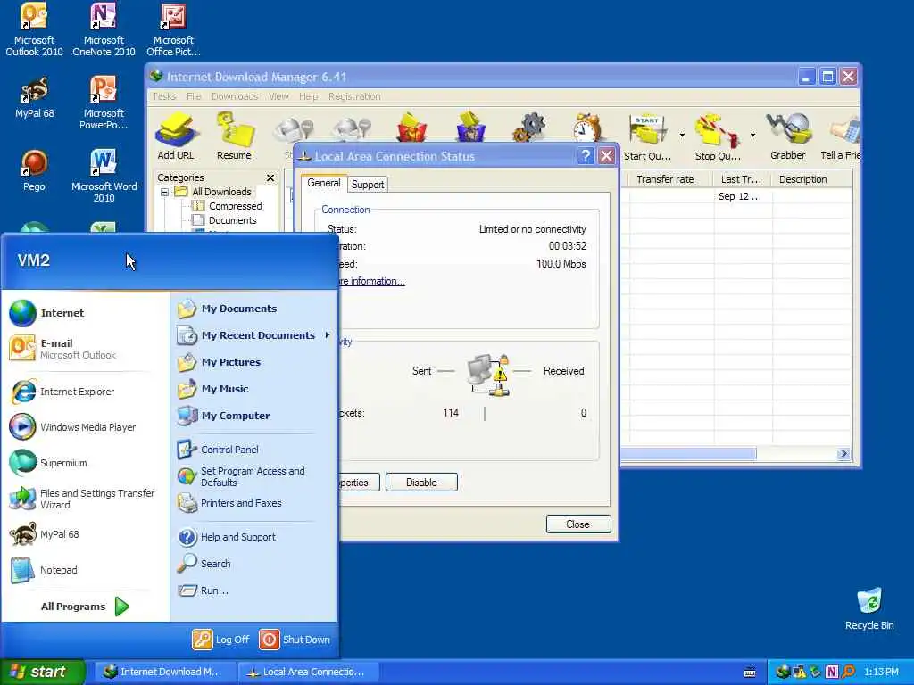Open the Downloads menu in IDM
This screenshot has height=685, width=914.
coord(235,96)
